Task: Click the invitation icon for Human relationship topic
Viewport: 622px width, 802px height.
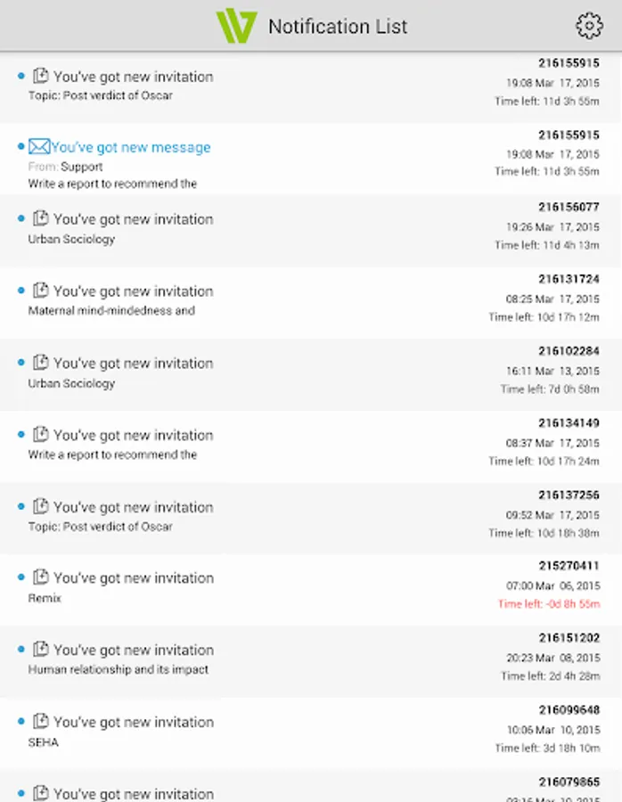Action: pos(39,650)
